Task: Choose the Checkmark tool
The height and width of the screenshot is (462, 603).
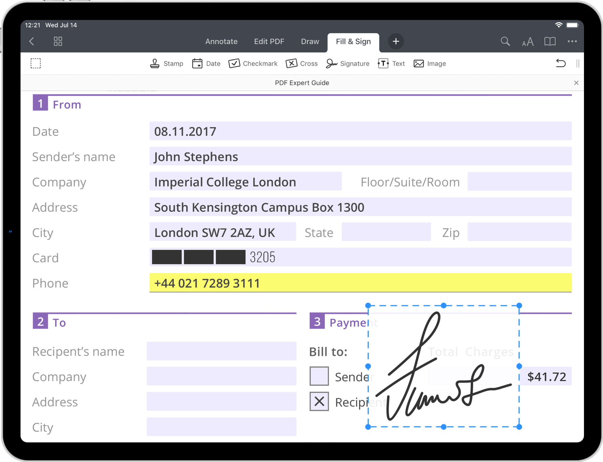Action: (253, 64)
